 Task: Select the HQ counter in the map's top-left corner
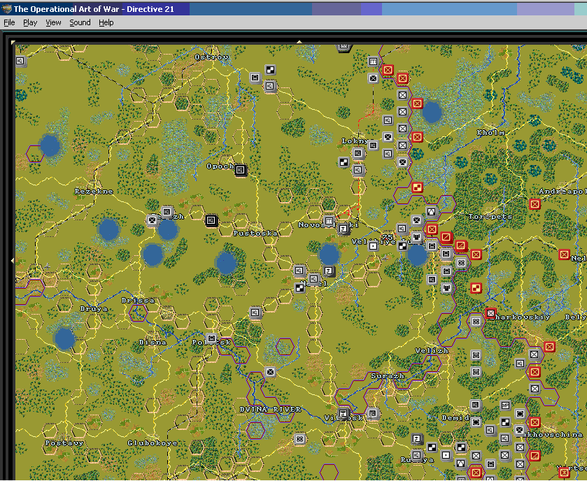point(20,61)
